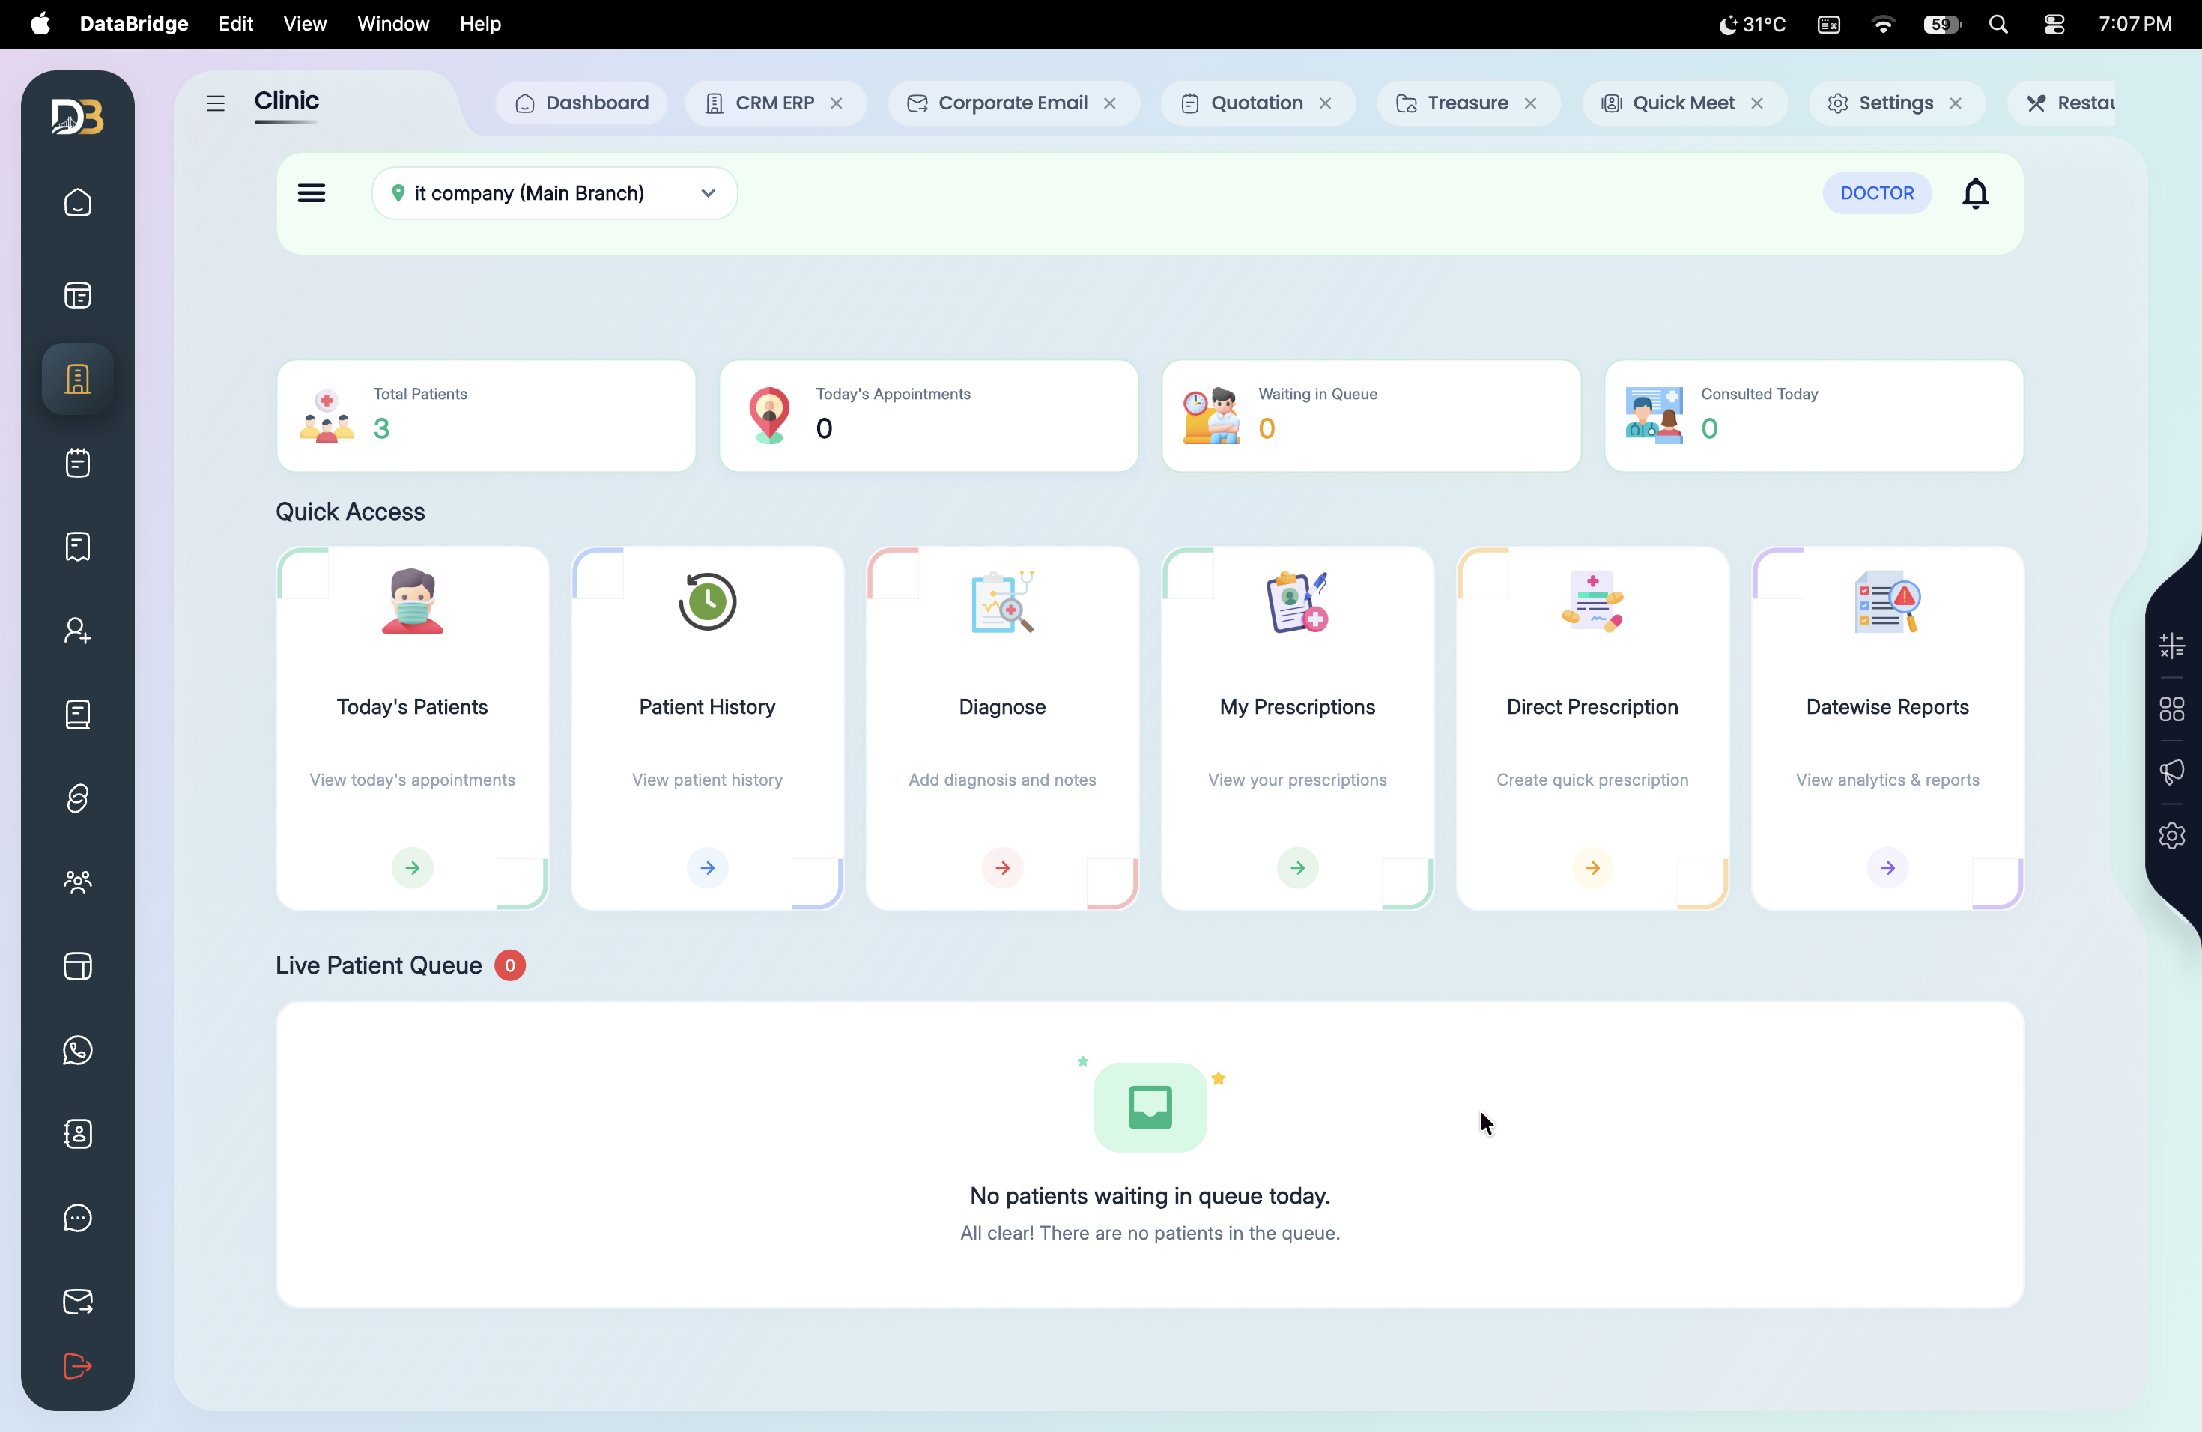The image size is (2202, 1432).
Task: Open the contacts book icon in sidebar
Action: (x=78, y=1133)
